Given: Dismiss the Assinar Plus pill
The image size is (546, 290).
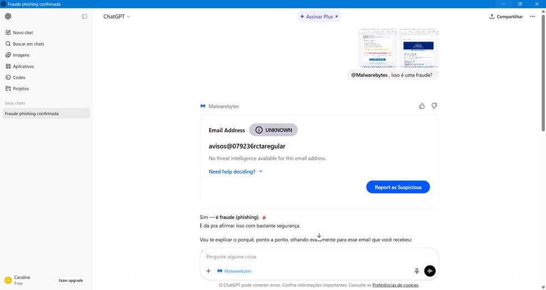Looking at the screenshot, I should coord(337,17).
